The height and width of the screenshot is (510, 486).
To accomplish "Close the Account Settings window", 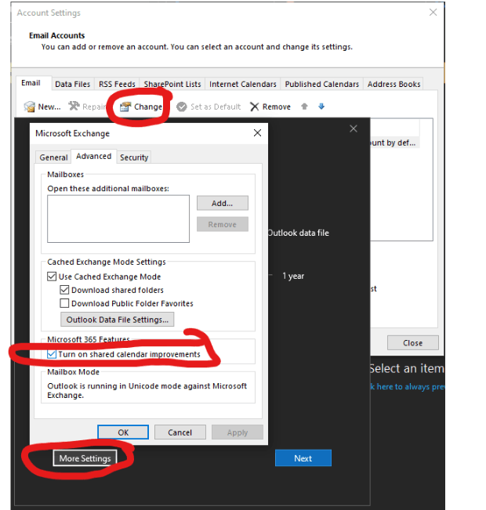I will click(433, 13).
